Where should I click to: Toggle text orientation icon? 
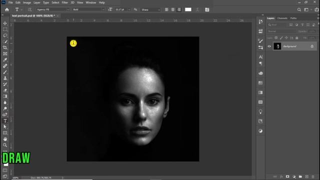pyautogui.click(x=30, y=9)
